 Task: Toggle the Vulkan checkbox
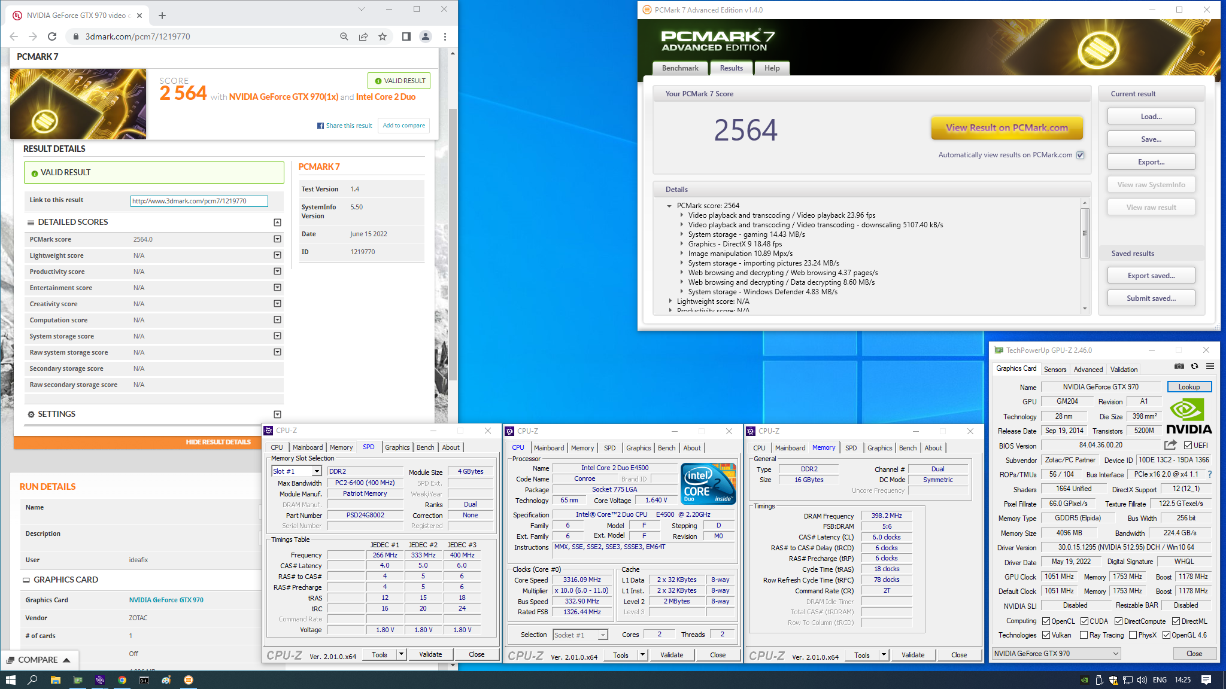pyautogui.click(x=1046, y=635)
